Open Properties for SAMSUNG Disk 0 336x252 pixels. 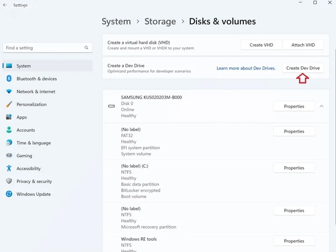coord(294,106)
